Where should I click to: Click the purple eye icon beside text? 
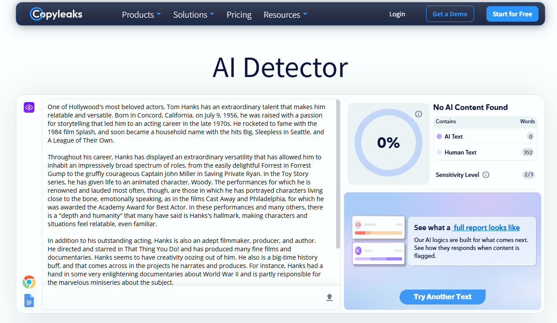pyautogui.click(x=29, y=107)
